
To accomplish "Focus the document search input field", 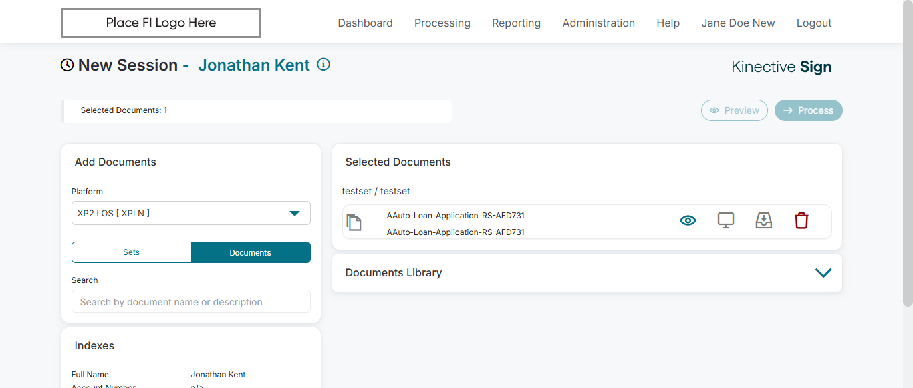I will pyautogui.click(x=191, y=302).
